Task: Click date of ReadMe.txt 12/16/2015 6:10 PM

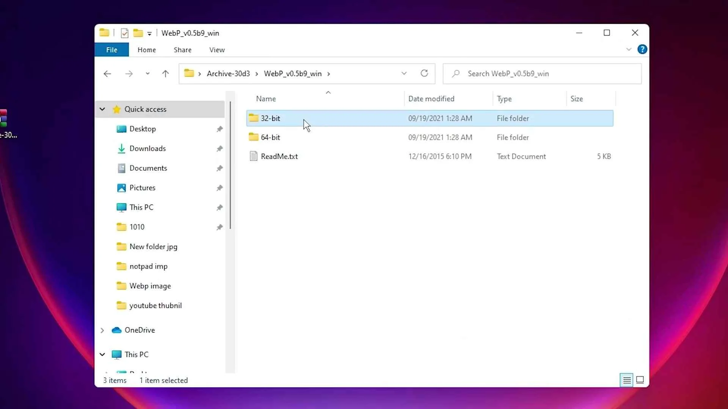Action: coord(440,156)
